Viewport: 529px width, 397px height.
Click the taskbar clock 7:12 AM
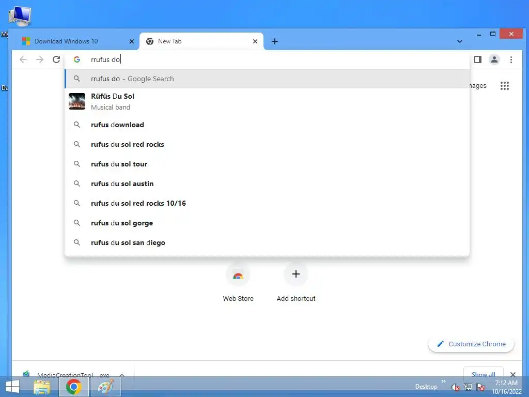point(506,383)
